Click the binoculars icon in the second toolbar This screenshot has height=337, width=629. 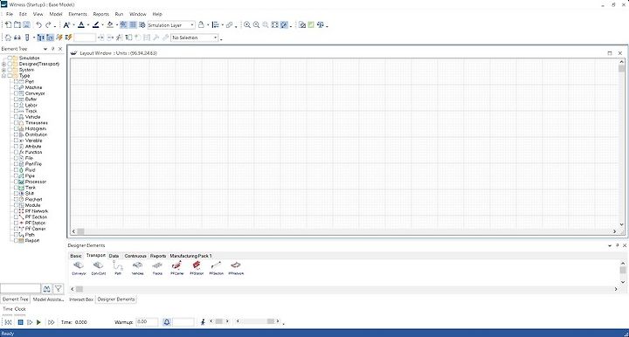point(17,38)
